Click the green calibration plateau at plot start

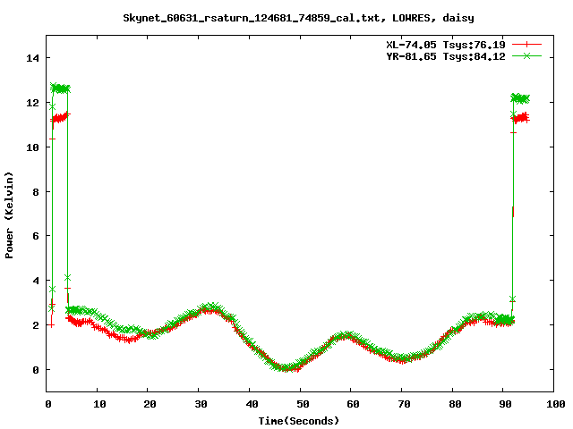(x=60, y=88)
